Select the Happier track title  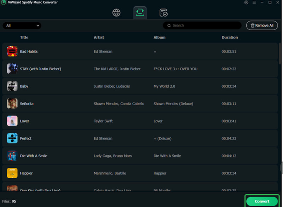click(x=26, y=173)
